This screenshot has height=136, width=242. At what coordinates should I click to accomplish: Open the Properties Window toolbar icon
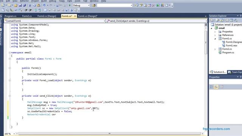(141, 5)
